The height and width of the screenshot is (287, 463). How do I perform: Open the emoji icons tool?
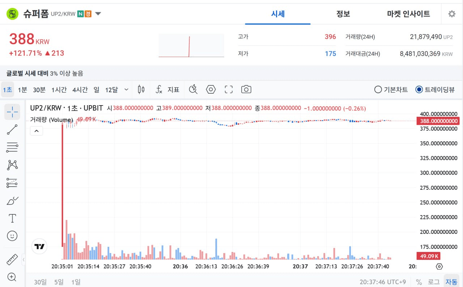click(x=12, y=236)
